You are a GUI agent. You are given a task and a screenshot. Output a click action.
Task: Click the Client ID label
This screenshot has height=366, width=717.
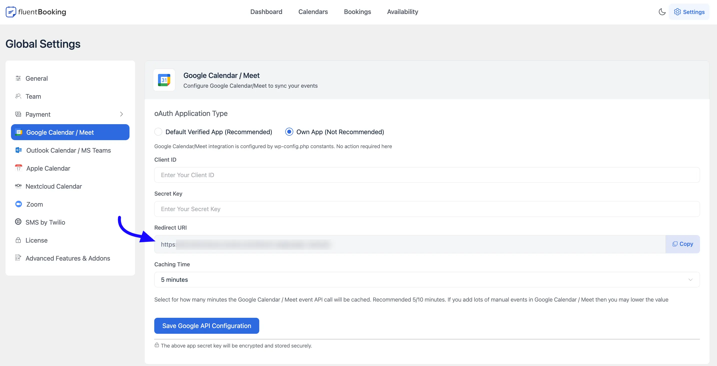click(165, 160)
